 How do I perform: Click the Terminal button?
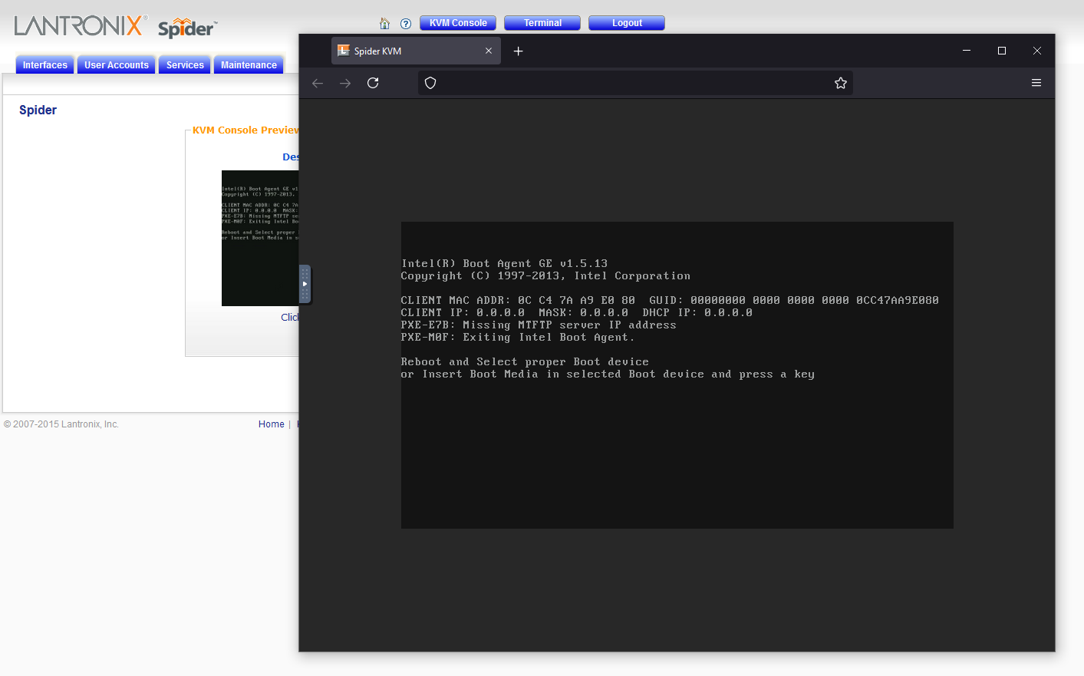pyautogui.click(x=542, y=23)
